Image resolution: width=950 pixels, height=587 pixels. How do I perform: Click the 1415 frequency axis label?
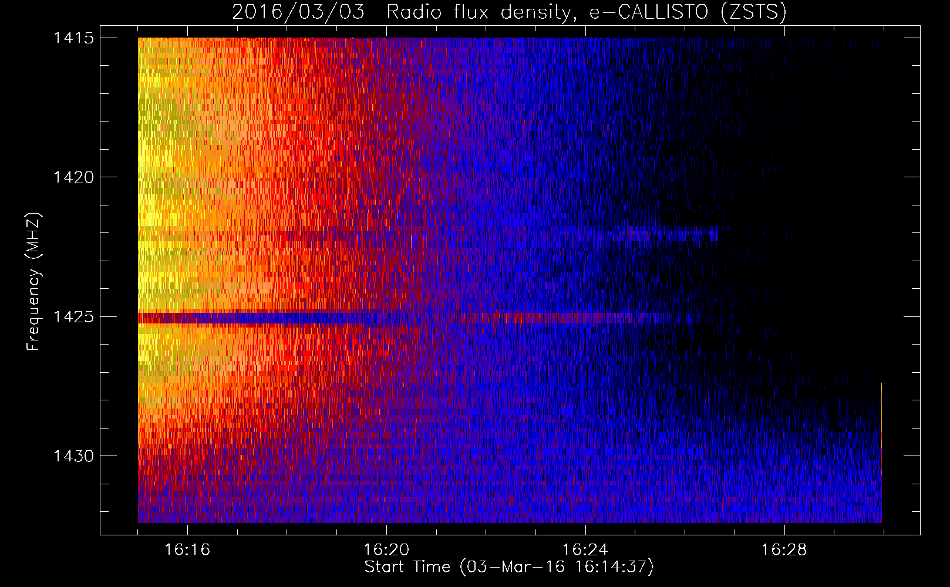tap(73, 38)
